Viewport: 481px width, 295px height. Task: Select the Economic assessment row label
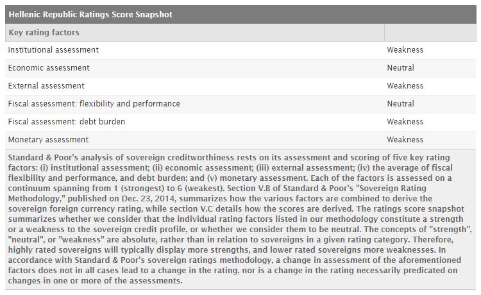[49, 68]
